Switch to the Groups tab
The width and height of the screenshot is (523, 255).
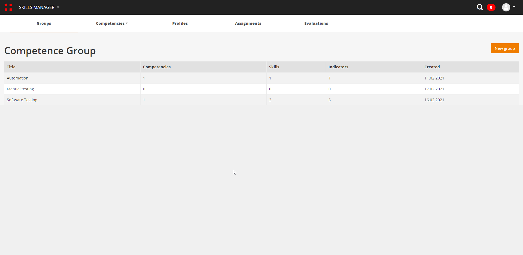44,23
